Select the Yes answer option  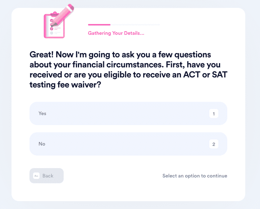click(x=128, y=113)
